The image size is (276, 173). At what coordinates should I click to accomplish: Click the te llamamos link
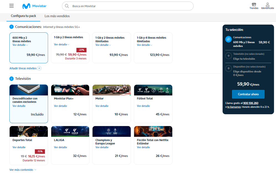[234, 107]
